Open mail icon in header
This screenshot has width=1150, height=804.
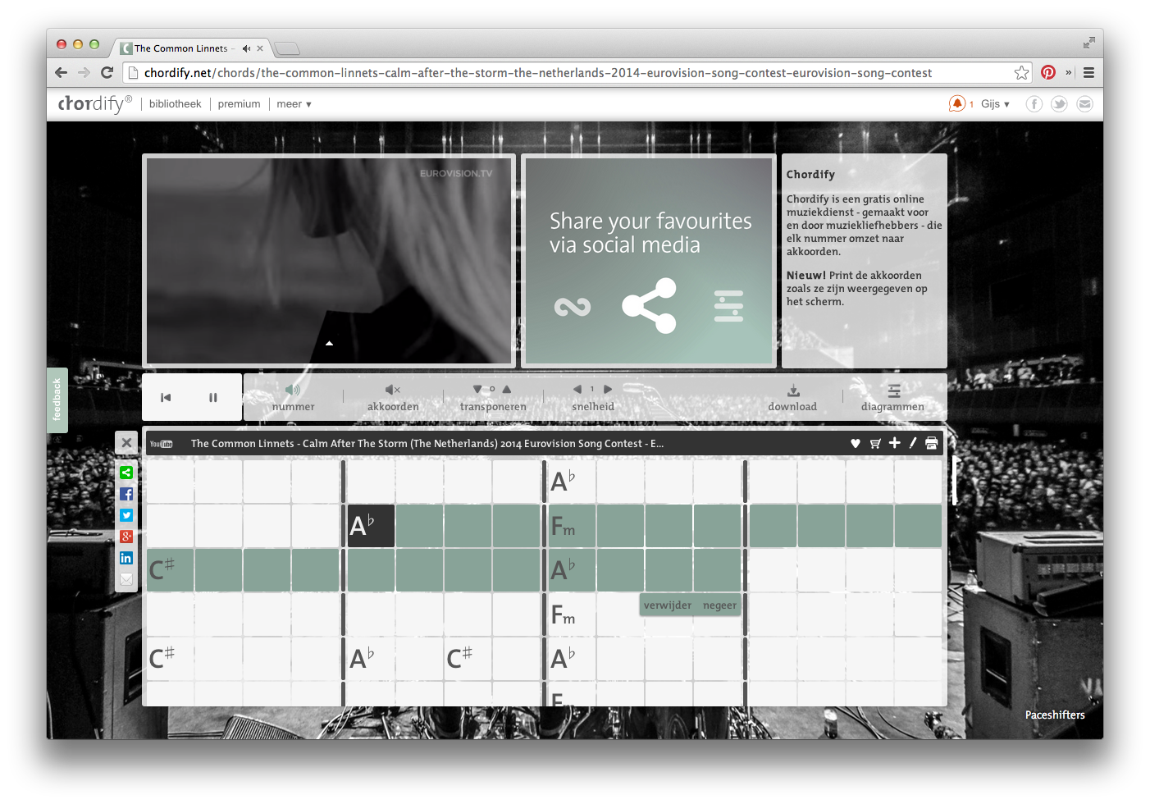(x=1085, y=104)
